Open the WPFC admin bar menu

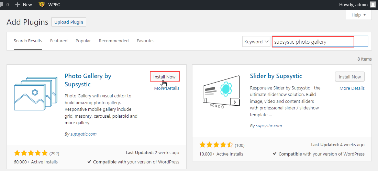[x=54, y=4]
